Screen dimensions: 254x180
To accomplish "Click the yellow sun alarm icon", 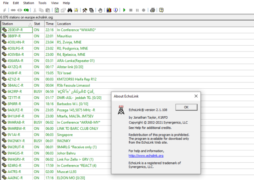I will [76, 10].
